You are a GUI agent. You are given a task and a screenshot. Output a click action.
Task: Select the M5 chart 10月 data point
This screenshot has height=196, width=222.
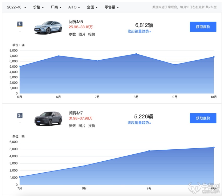pyautogui.click(x=214, y=57)
